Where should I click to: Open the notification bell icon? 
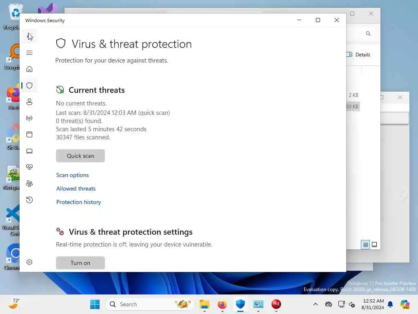coord(390,304)
